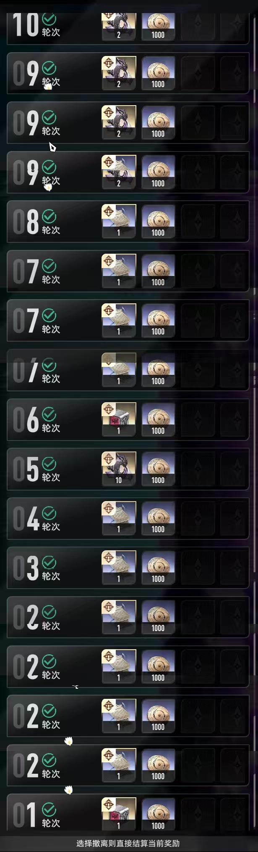Select the round 04 轮次 row label
This screenshot has width=258, height=852.
click(51, 527)
